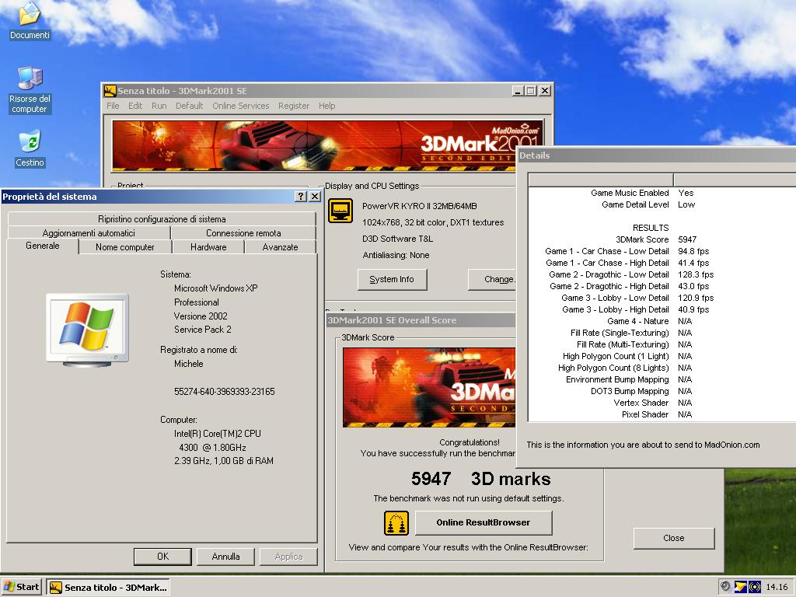Click the leftmost system tray icon
Screen dimensions: 796x597
tap(726, 587)
